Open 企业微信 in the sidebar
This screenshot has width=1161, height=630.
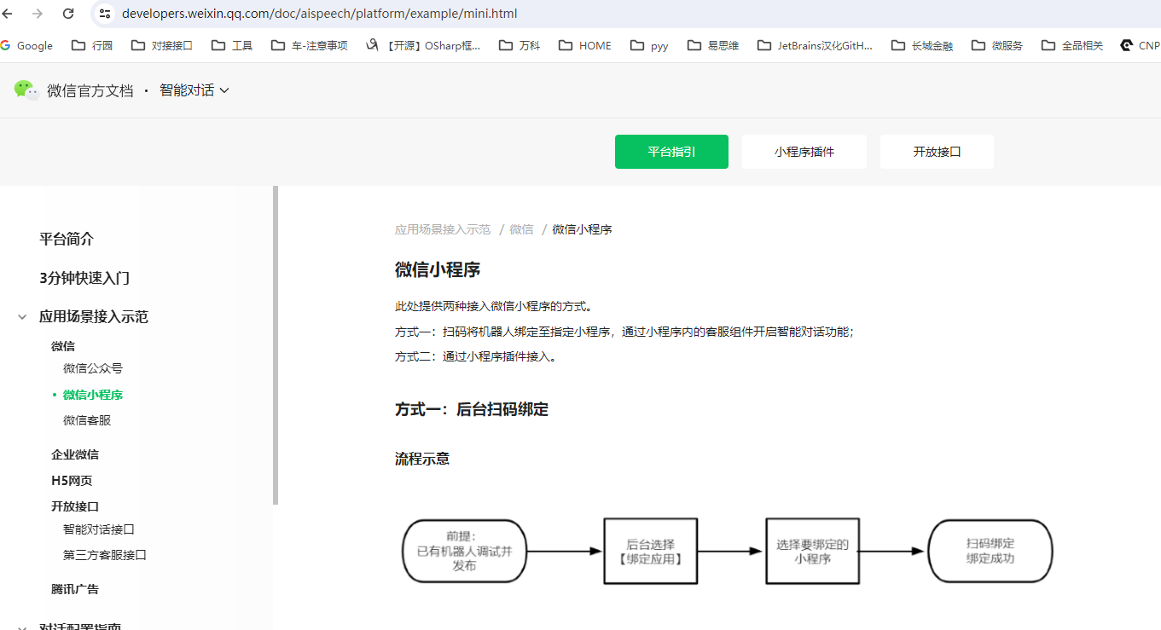[x=75, y=454]
